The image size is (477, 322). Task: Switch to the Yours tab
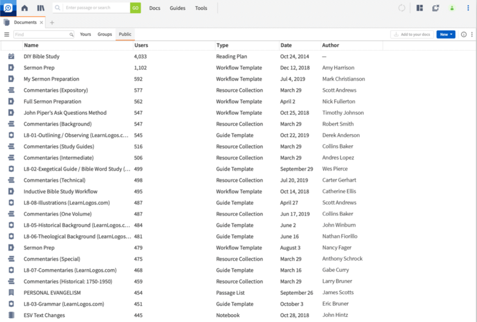pos(85,35)
